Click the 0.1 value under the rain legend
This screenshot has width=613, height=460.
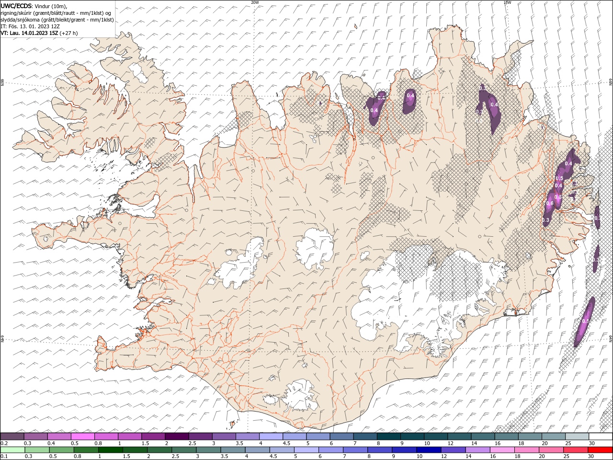[x=4, y=457]
